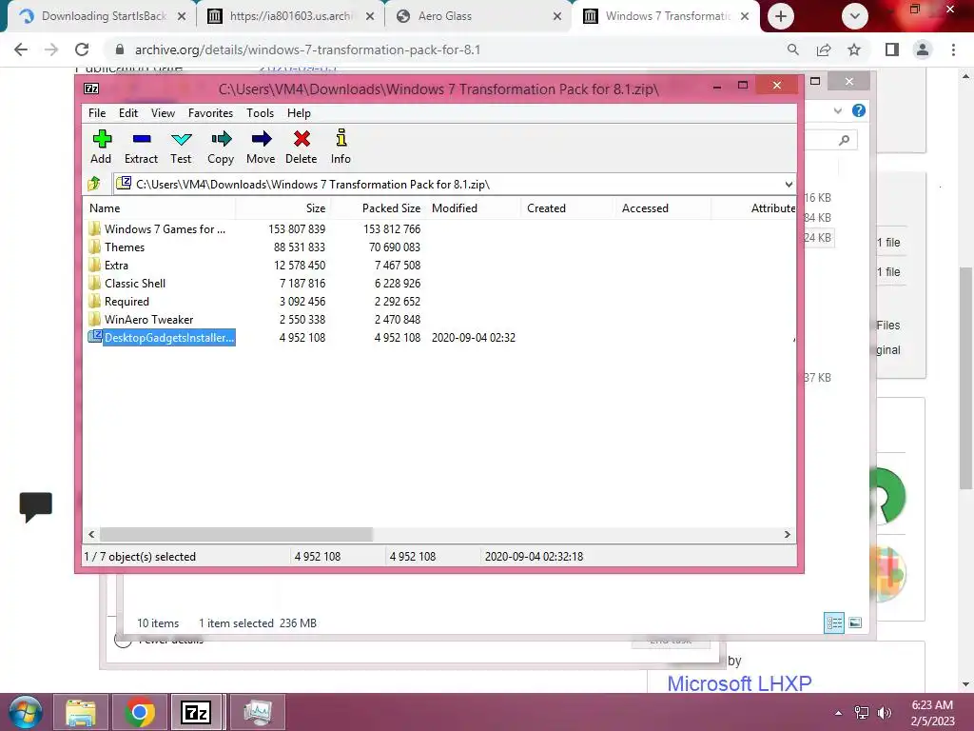Click the zoom magnifier icon in address bar

point(792,49)
